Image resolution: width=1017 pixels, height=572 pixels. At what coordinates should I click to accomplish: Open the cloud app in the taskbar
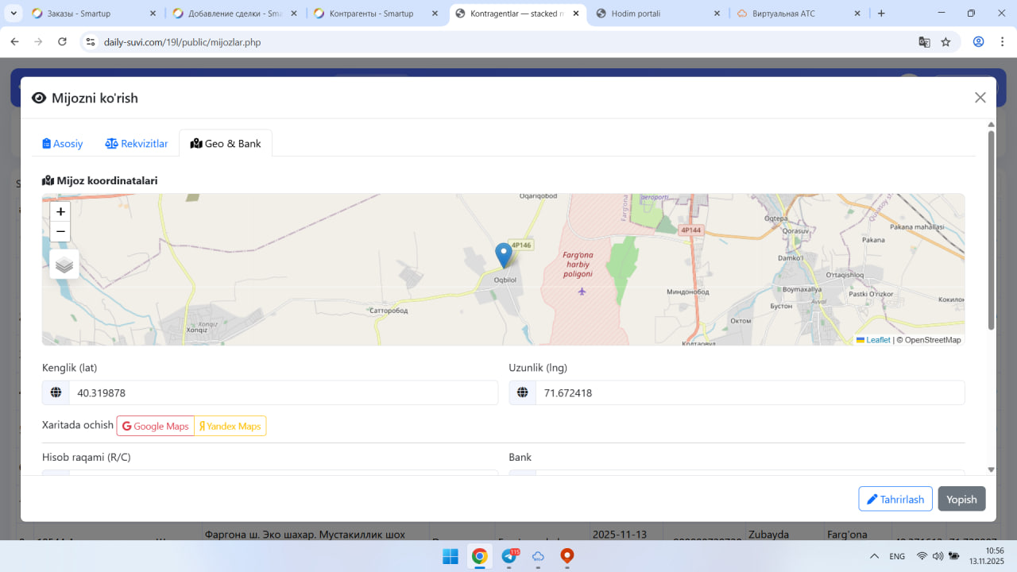[x=538, y=556]
